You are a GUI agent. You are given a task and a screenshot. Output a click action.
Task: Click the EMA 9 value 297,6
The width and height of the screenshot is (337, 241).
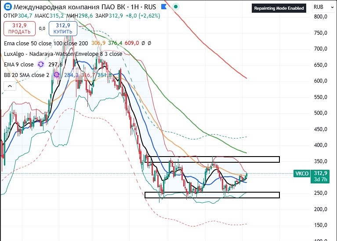pos(55,64)
